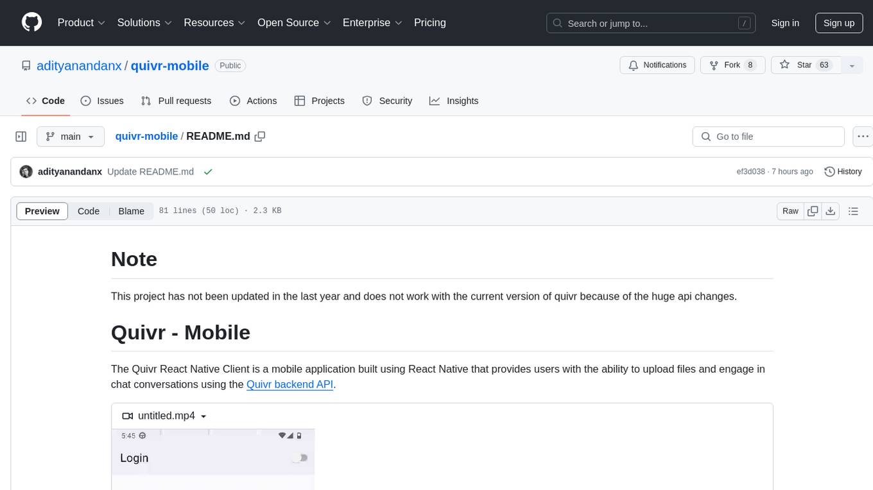The width and height of the screenshot is (873, 490).
Task: Expand the Open Source menu
Action: pos(294,22)
